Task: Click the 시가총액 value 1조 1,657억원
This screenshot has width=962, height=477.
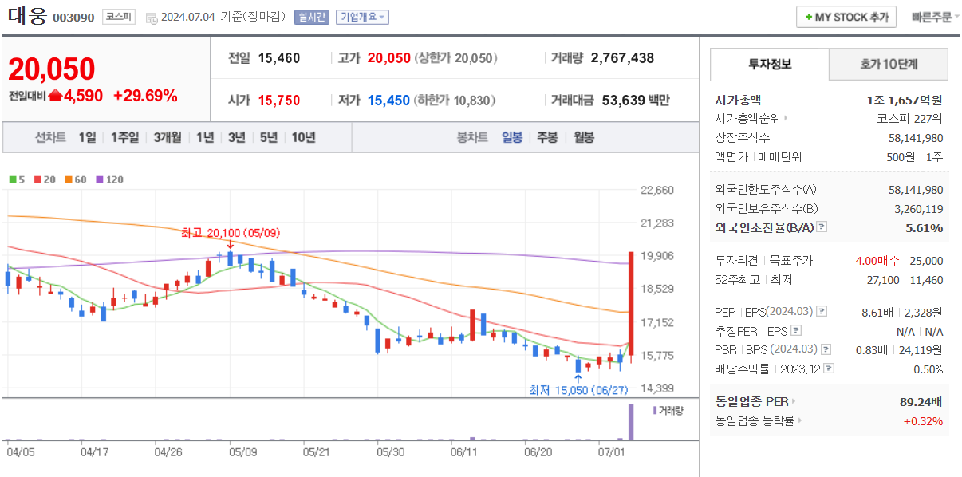Action: point(905,101)
